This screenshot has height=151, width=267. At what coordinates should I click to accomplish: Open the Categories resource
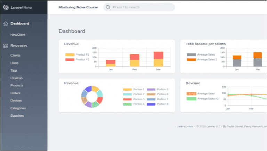coord(18,108)
